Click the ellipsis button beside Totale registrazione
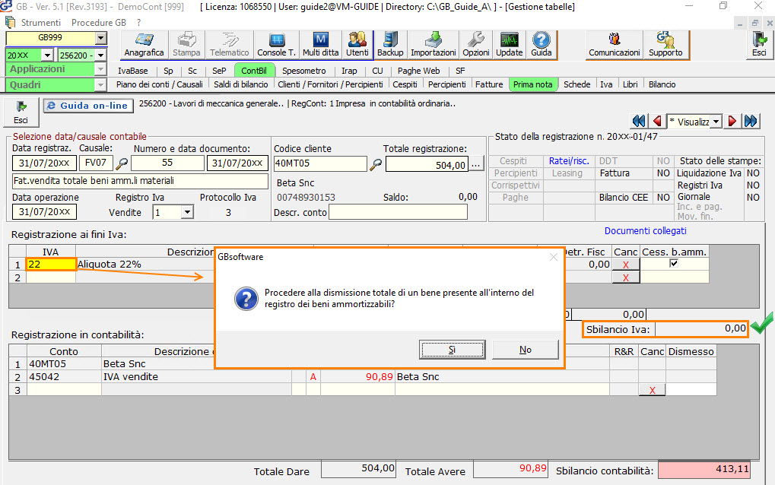The image size is (775, 485). (x=475, y=164)
